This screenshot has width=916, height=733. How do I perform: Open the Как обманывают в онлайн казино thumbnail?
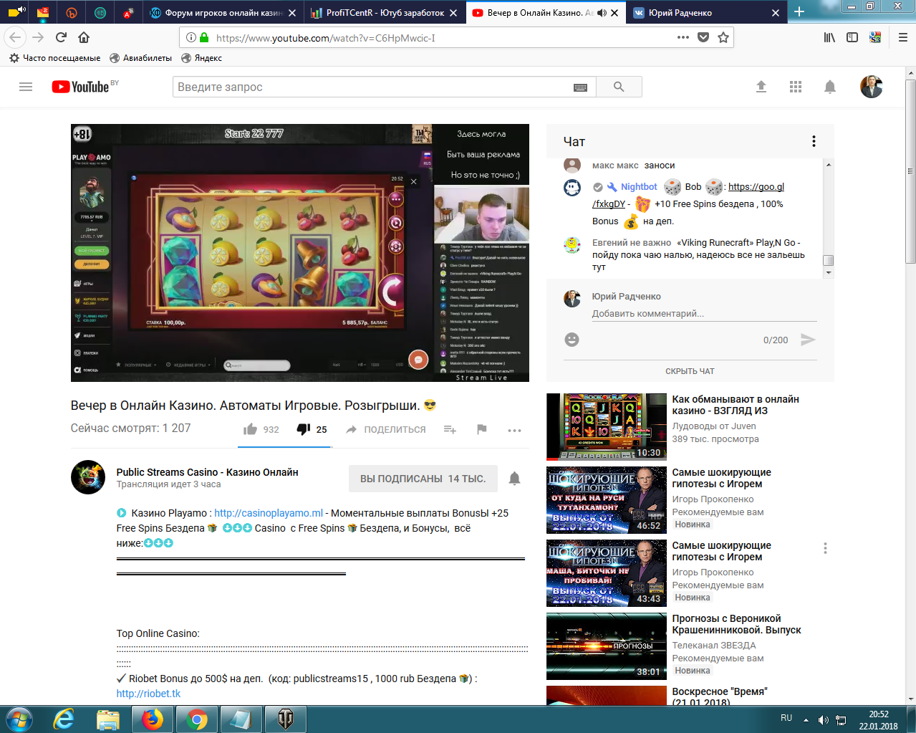pyautogui.click(x=607, y=426)
